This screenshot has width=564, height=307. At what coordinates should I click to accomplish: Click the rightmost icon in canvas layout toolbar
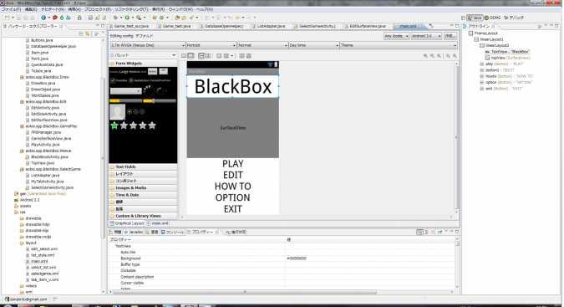coord(248,56)
